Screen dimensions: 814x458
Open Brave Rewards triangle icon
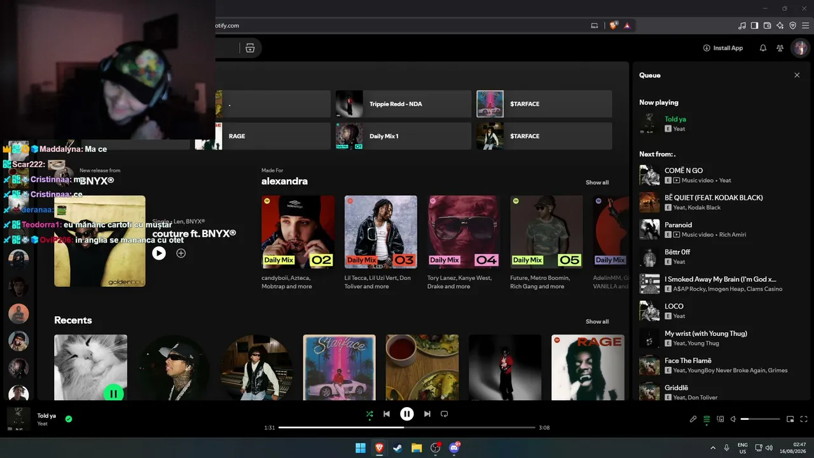(x=628, y=25)
